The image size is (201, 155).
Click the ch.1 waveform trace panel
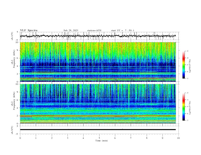(x=99, y=36)
